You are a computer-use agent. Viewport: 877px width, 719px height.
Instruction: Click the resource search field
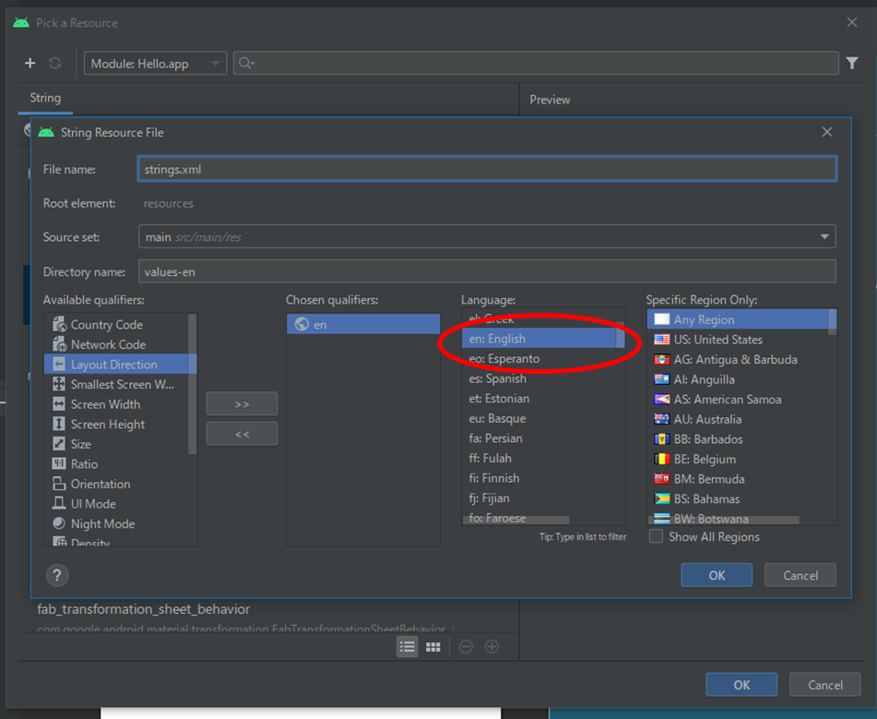(536, 64)
